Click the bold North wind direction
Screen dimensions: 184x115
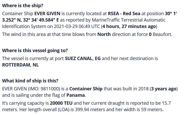tap(104, 34)
